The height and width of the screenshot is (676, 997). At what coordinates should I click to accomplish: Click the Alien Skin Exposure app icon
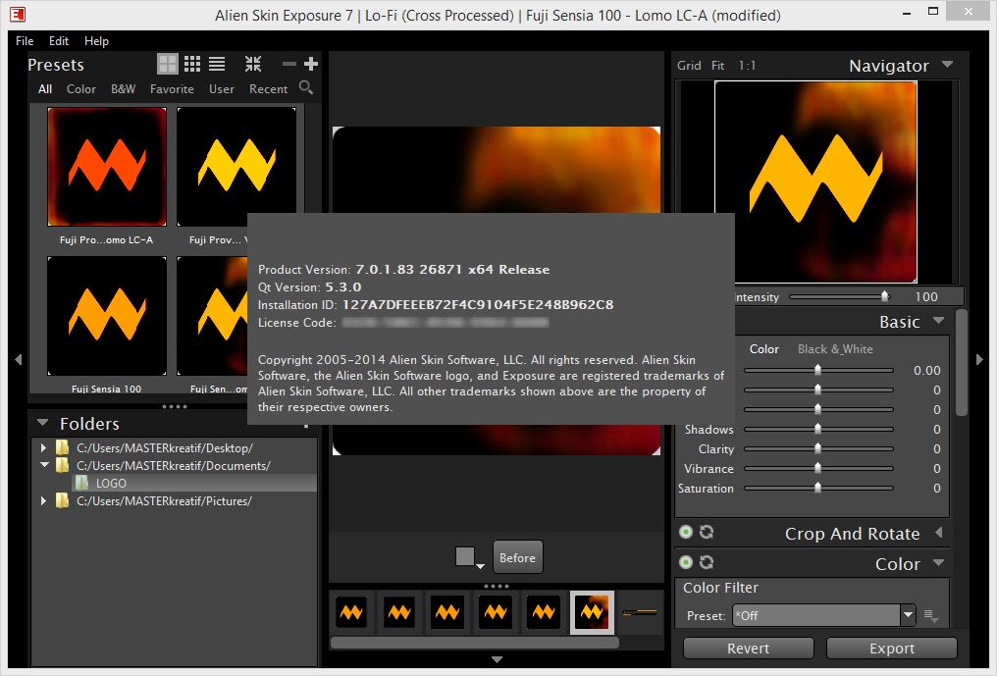[x=17, y=14]
